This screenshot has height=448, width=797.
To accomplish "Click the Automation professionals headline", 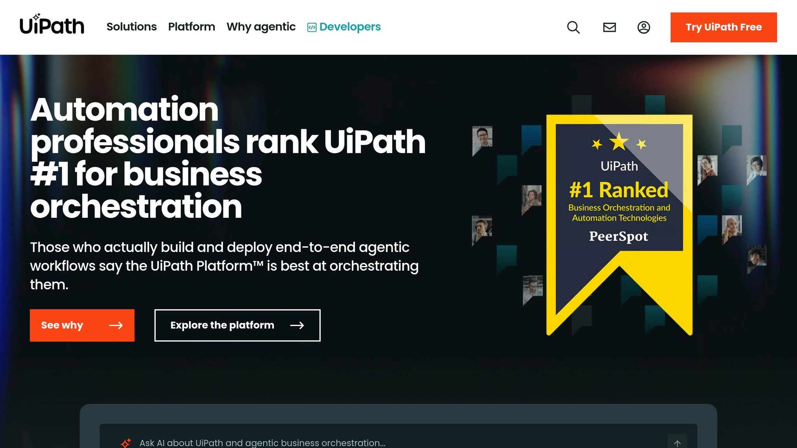I will click(228, 157).
